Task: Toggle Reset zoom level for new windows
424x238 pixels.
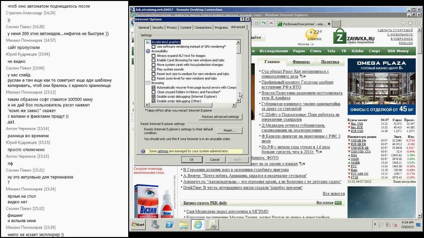Action: [x=153, y=79]
